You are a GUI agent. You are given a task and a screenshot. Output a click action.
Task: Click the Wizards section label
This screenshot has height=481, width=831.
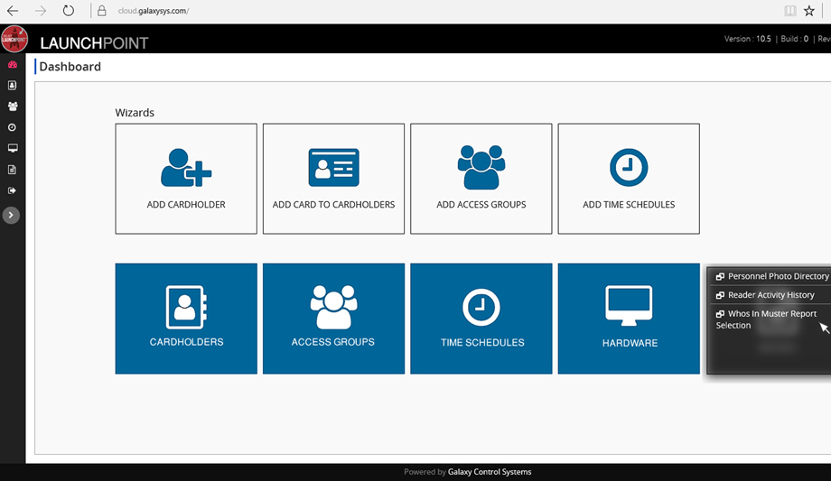(135, 112)
